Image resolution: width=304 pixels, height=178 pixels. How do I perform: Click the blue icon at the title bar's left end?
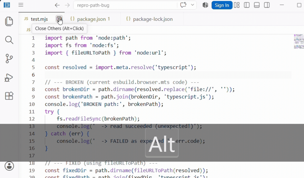click(7, 5)
